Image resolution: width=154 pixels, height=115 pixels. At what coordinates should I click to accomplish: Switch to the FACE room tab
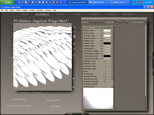[x=60, y=15]
